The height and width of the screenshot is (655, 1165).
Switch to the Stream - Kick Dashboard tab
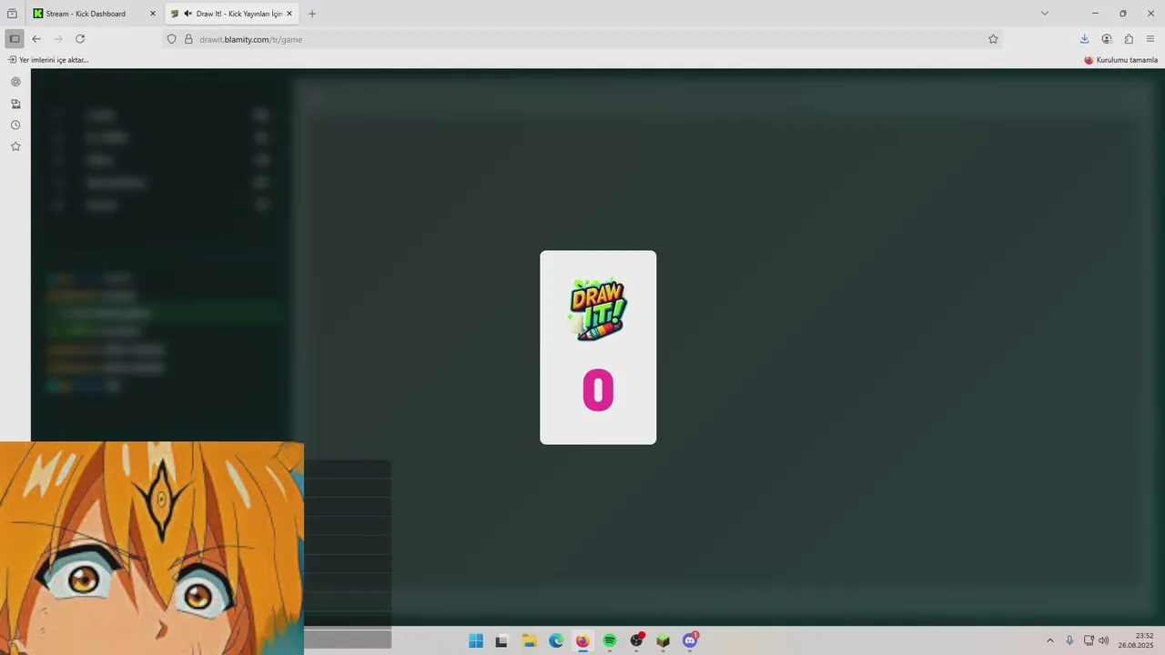[85, 14]
